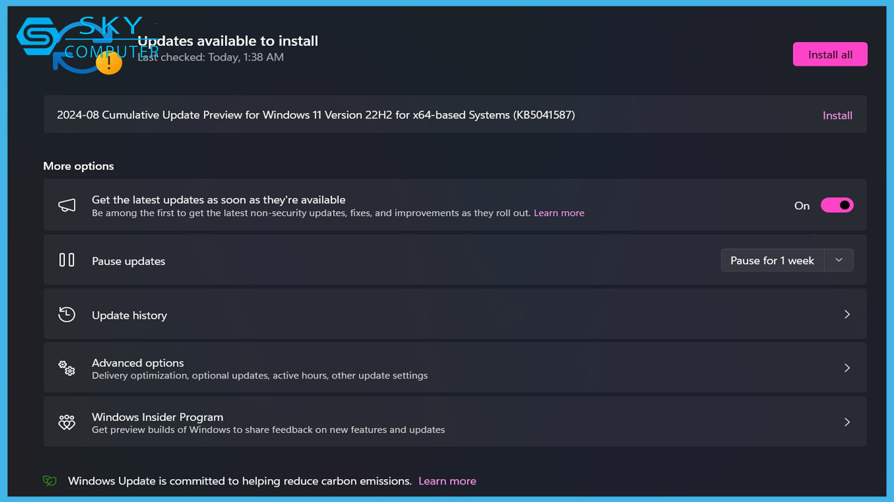Image resolution: width=894 pixels, height=502 pixels.
Task: Turn off get latest updates toggle
Action: pos(837,205)
